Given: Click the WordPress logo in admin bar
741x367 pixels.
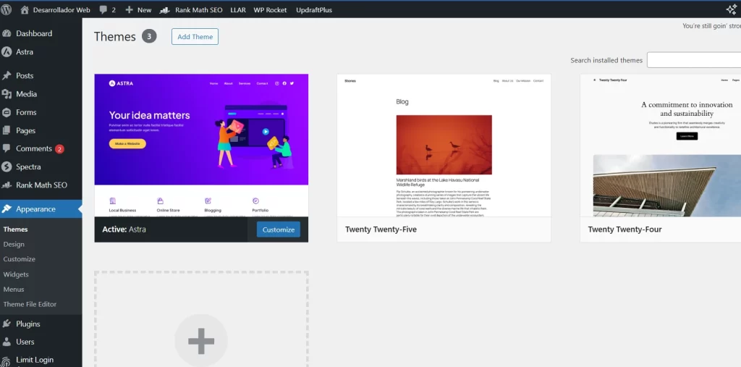Looking at the screenshot, I should 6,9.
